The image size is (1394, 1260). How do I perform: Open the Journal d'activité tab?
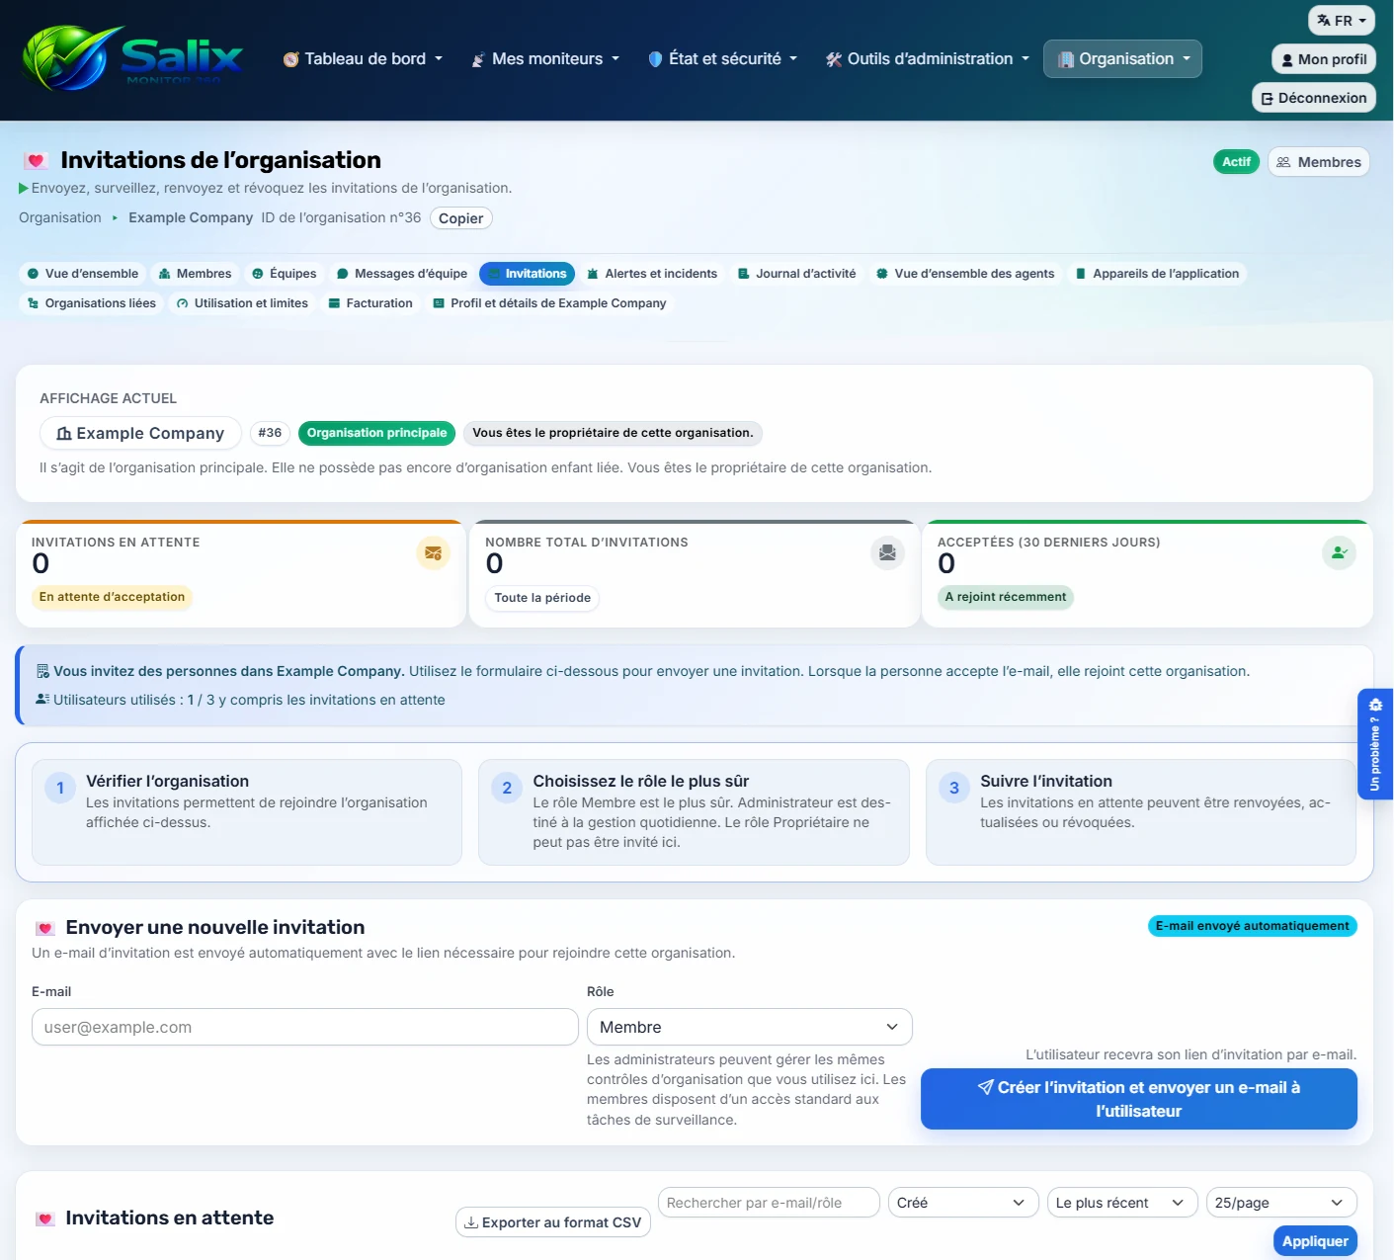pos(797,274)
